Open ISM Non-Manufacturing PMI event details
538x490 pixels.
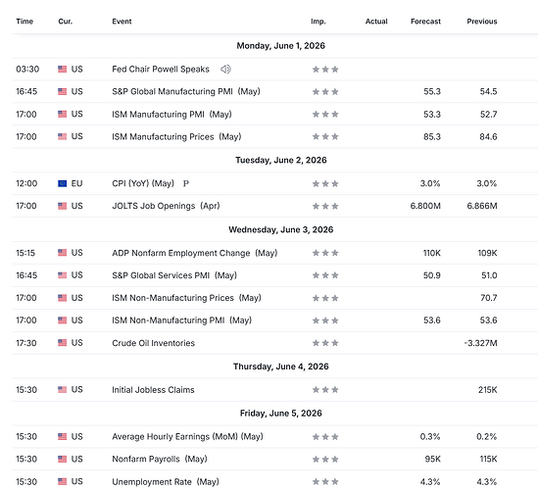182,320
